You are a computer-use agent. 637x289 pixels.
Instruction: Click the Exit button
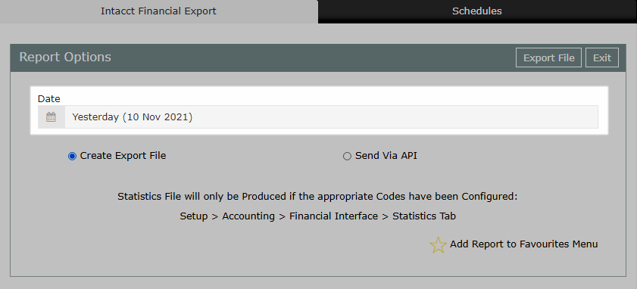602,57
